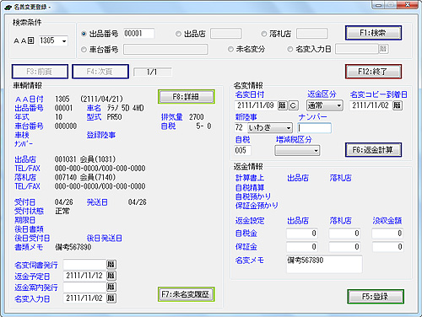Open calendar icon for 返金予定日
The image size is (422, 317).
pos(111,276)
